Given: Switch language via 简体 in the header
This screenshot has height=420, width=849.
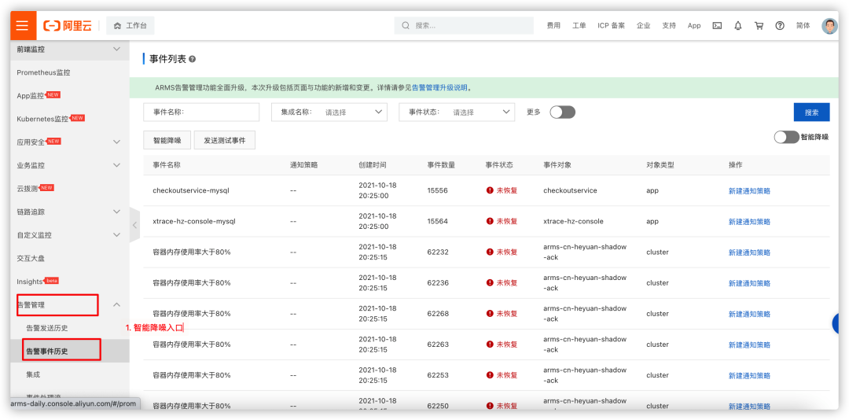Looking at the screenshot, I should (x=803, y=25).
